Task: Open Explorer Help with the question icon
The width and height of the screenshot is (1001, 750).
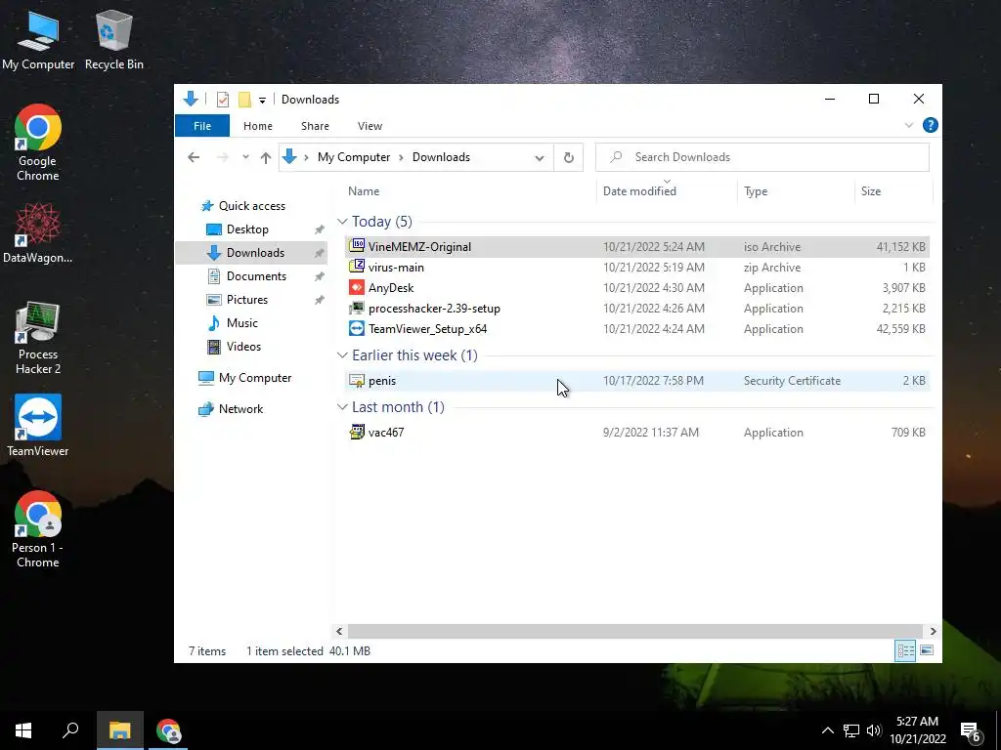Action: (931, 125)
